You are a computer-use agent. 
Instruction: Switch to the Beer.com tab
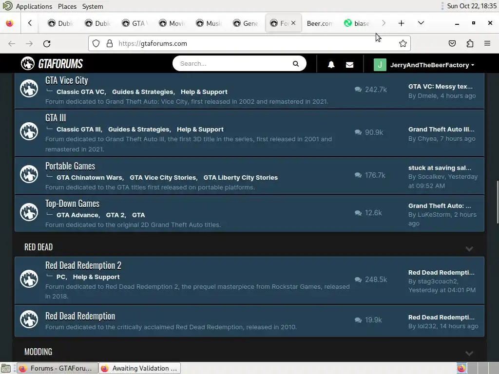point(320,23)
